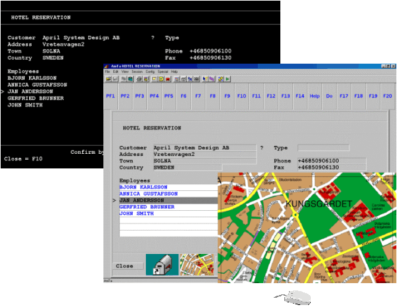Click the AniTa title bar application icon
The image size is (397, 307).
(x=106, y=66)
